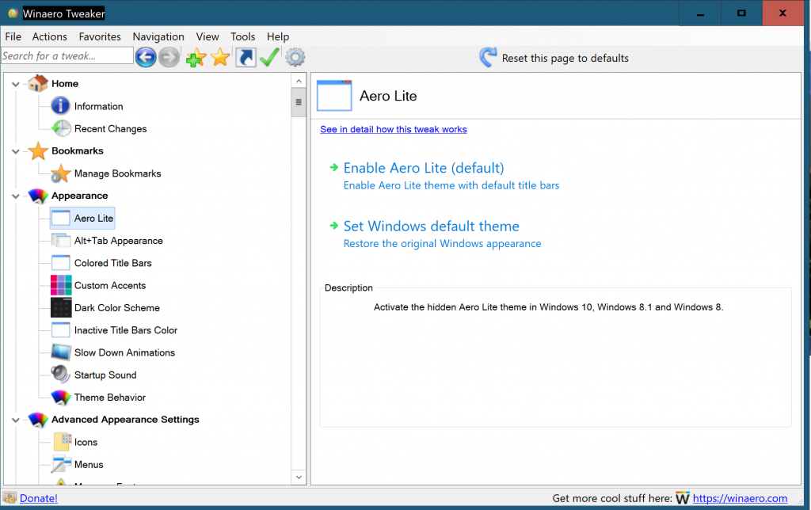Click the Bookmarks star icon in tree
The width and height of the screenshot is (811, 510).
tap(38, 150)
